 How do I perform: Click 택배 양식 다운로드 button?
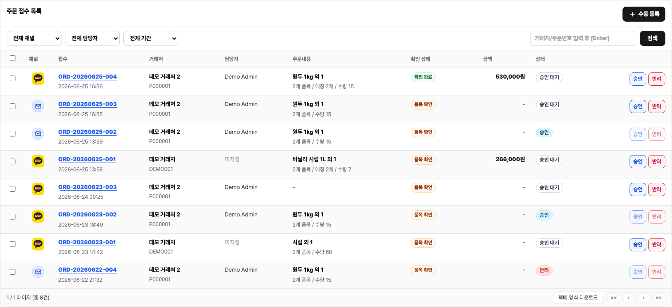click(x=578, y=298)
